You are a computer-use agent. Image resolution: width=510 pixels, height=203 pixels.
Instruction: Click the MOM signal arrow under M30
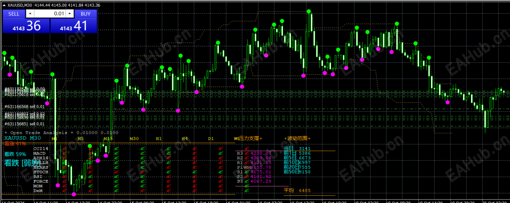142,186
